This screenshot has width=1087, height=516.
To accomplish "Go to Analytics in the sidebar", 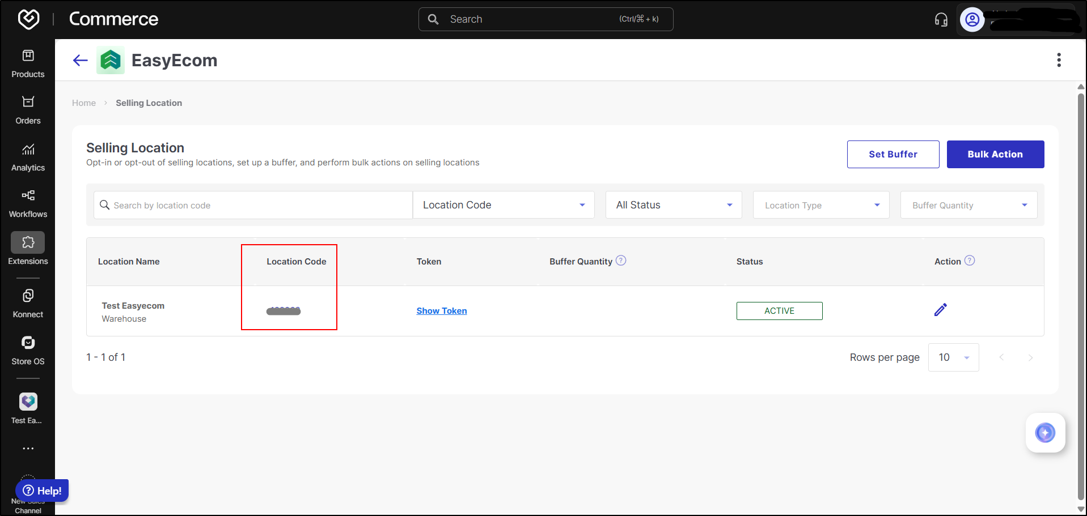I will pos(28,157).
